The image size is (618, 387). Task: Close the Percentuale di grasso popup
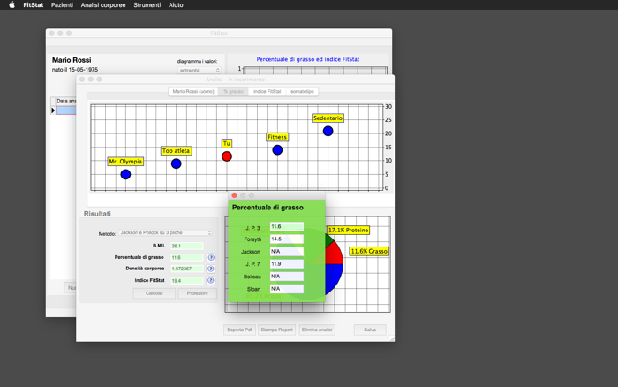(234, 195)
